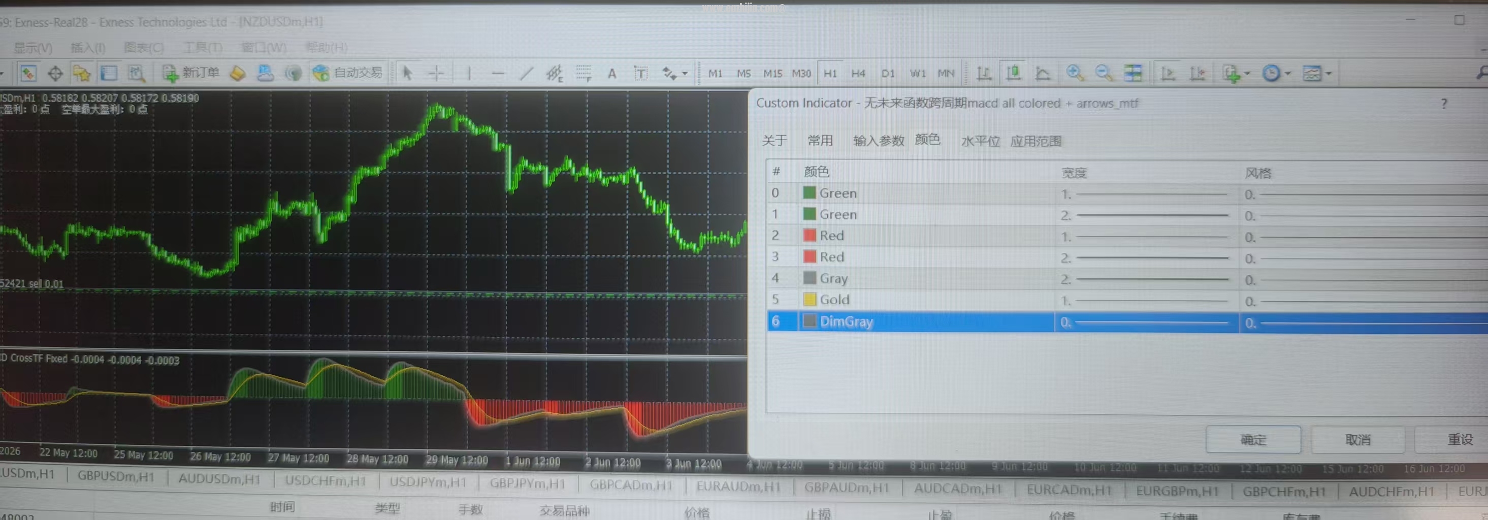
Task: Open the Data Window crosshair-circle icon
Action: (55, 73)
